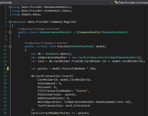
Task: Open '24 references' CodeLens above Execute
Action: 32,43
